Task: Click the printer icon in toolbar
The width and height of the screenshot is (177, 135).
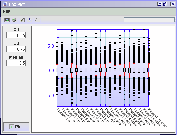Action: coord(14,20)
